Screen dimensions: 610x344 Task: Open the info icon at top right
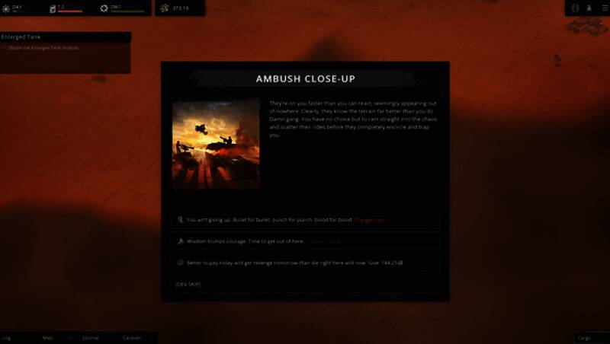(x=575, y=8)
